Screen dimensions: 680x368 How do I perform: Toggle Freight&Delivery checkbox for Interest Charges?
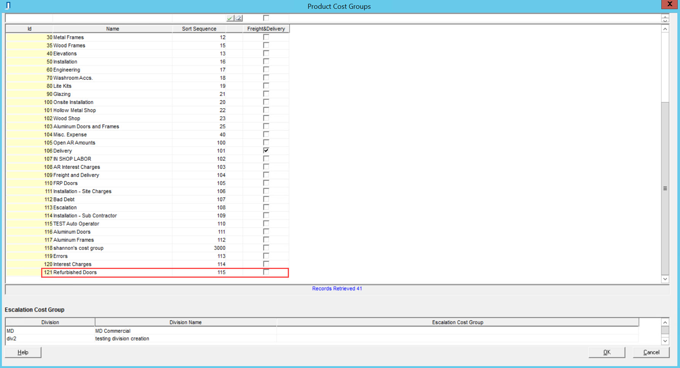pos(266,264)
